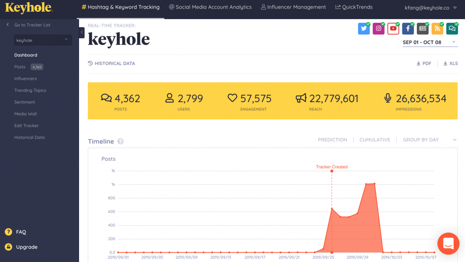Click the Upgrade lock icon

pos(8,247)
